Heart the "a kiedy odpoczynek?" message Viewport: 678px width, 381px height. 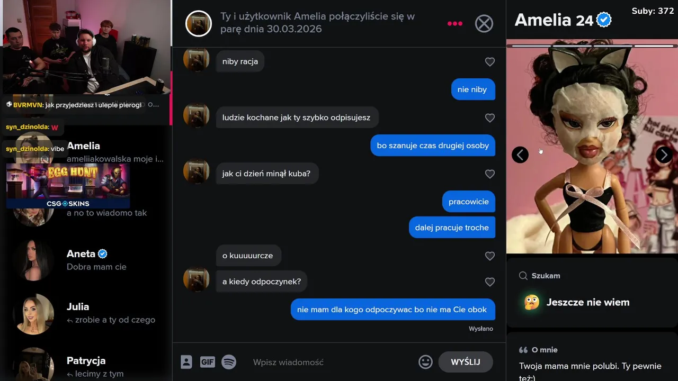[490, 282]
